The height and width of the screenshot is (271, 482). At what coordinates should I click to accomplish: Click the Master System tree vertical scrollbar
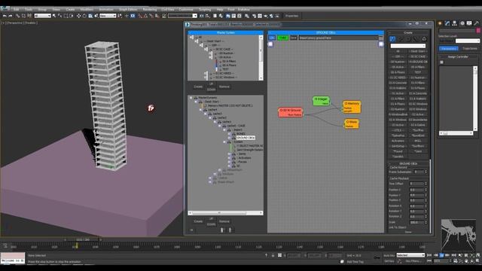pos(261,57)
